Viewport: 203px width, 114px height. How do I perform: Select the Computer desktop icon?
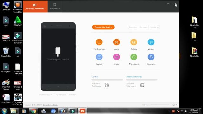tap(6, 6)
